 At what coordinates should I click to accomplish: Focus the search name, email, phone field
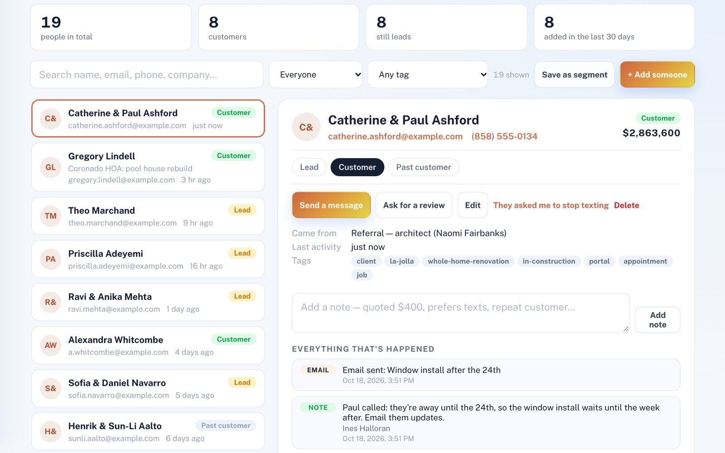pyautogui.click(x=147, y=75)
